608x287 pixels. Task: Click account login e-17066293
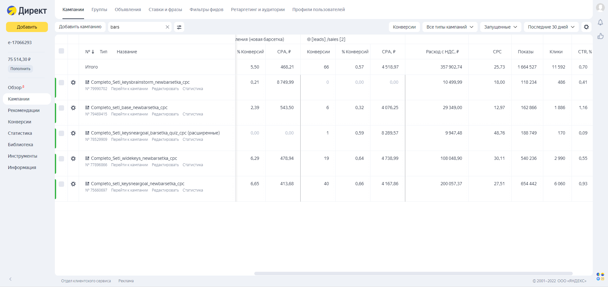(20, 42)
